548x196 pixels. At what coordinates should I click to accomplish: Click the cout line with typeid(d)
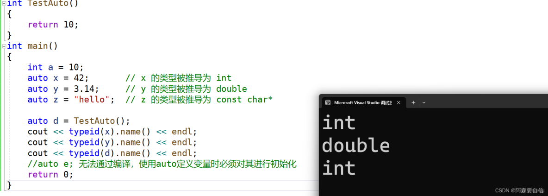(112, 153)
